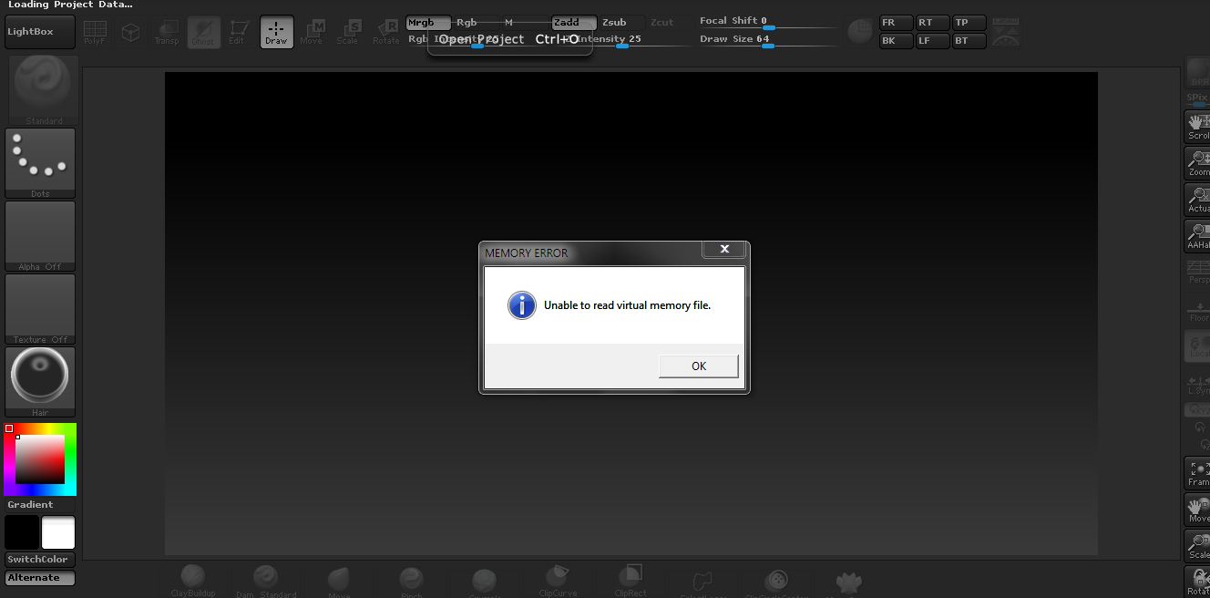Toggle Ghost transparency mode
1210x598 pixels.
pos(203,33)
